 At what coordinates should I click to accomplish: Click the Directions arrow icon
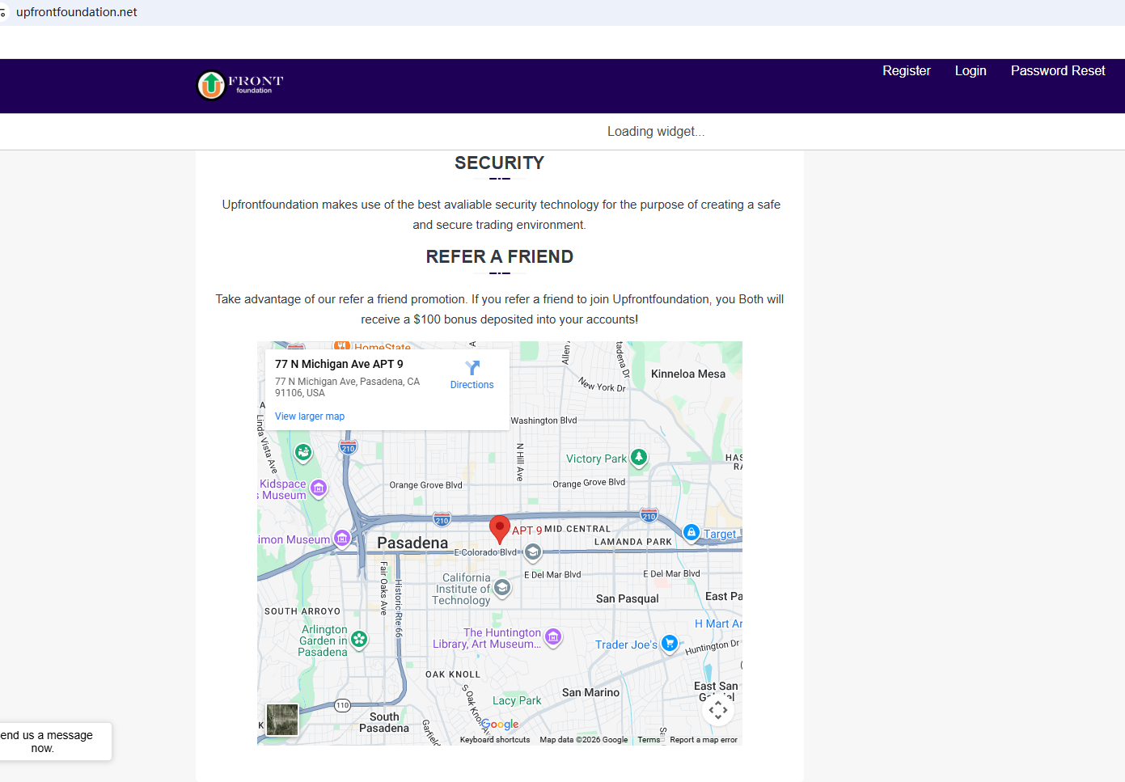(472, 368)
